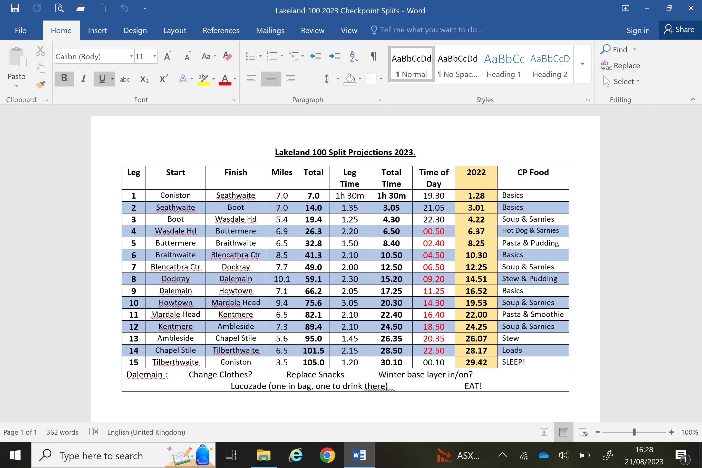Show paragraph marks with pilcrow icon
Image resolution: width=702 pixels, height=468 pixels.
pyautogui.click(x=373, y=56)
